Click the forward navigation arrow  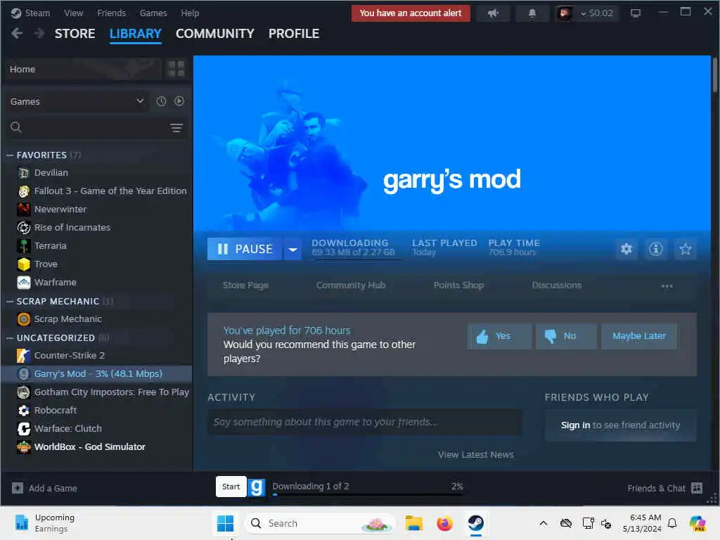(x=39, y=33)
